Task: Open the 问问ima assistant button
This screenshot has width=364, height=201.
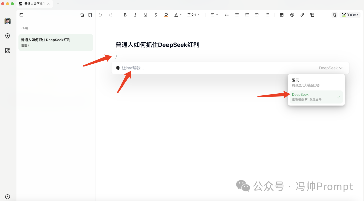Action: pos(350,15)
